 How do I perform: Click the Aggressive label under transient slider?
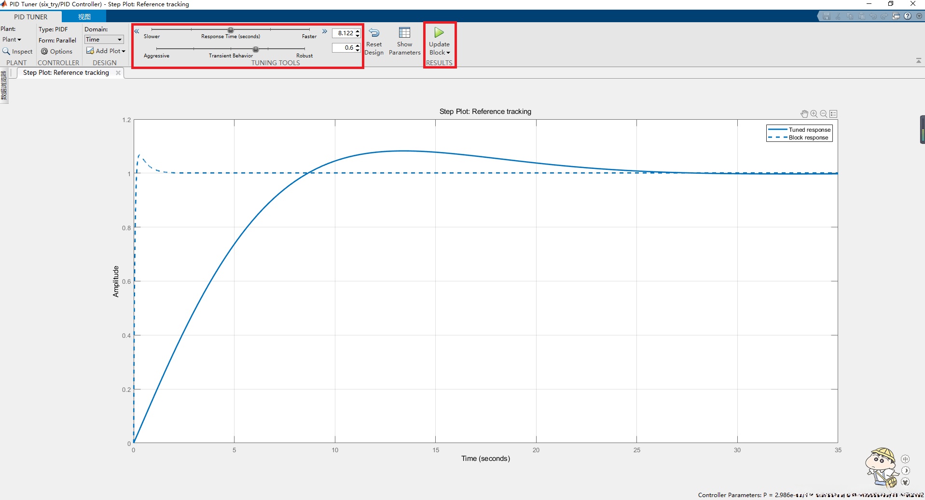[156, 56]
